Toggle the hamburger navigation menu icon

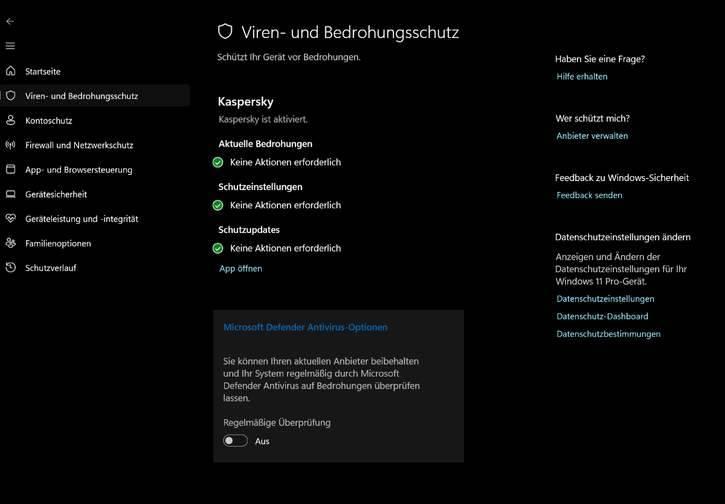pyautogui.click(x=10, y=46)
